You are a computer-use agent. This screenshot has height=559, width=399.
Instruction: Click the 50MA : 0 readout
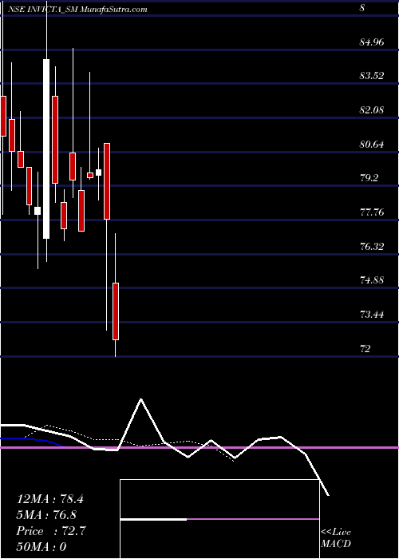coord(41,546)
